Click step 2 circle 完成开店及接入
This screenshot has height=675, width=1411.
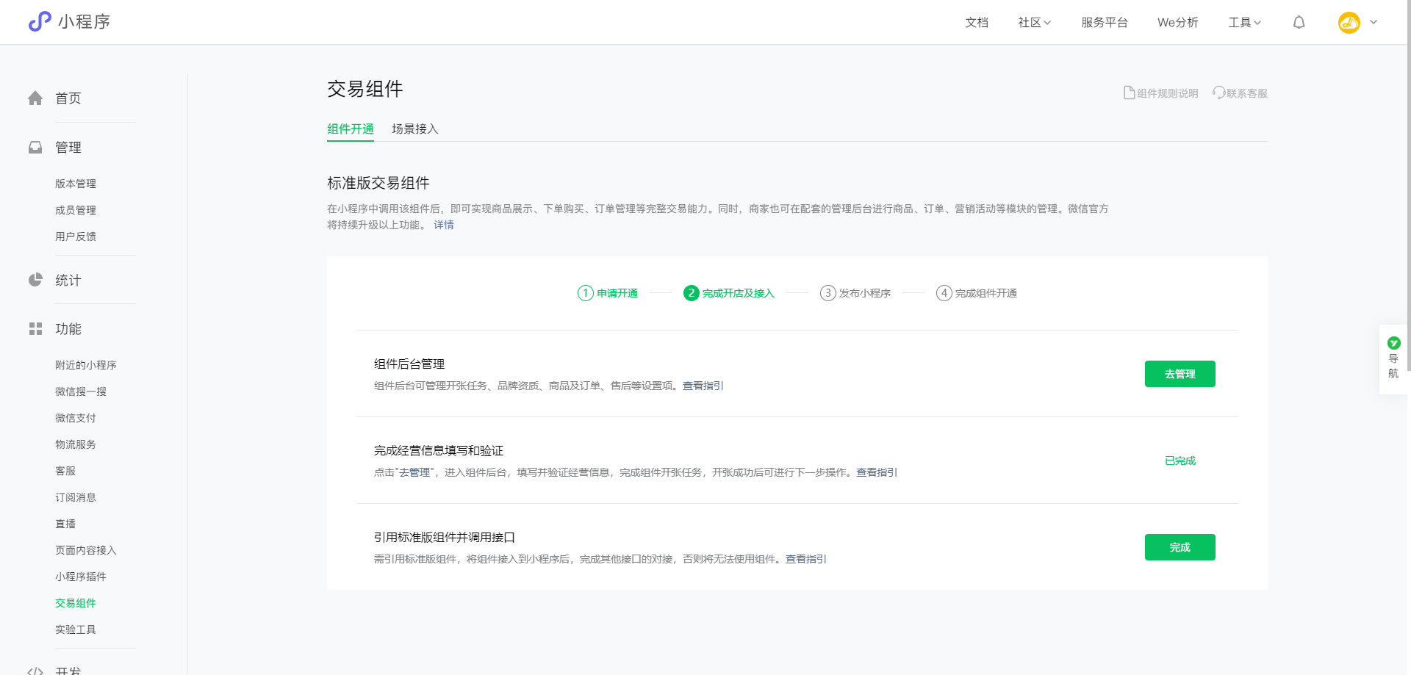pyautogui.click(x=691, y=293)
